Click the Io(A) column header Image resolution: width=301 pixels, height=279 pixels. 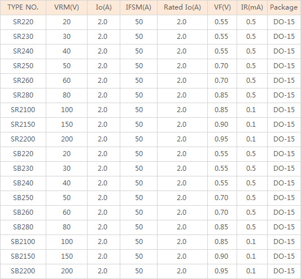coord(104,7)
